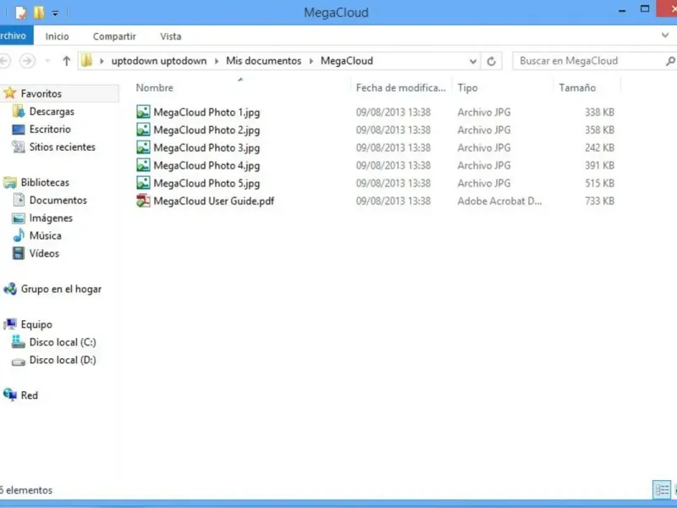This screenshot has width=677, height=508.
Task: Select Red in the navigation pane
Action: coord(29,395)
